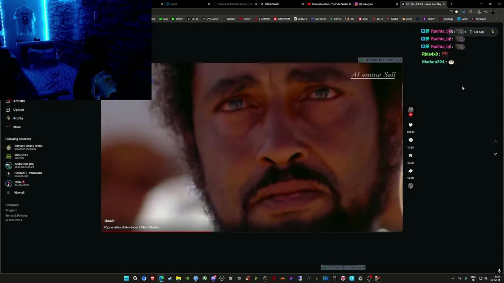
Task: Expand the Program footer section
Action: (x=11, y=210)
